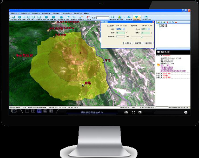
Task: Open the first menu in menu bar
Action: tap(14, 13)
